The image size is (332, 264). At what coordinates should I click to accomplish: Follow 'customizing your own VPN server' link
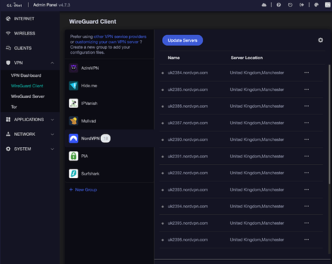pos(107,42)
